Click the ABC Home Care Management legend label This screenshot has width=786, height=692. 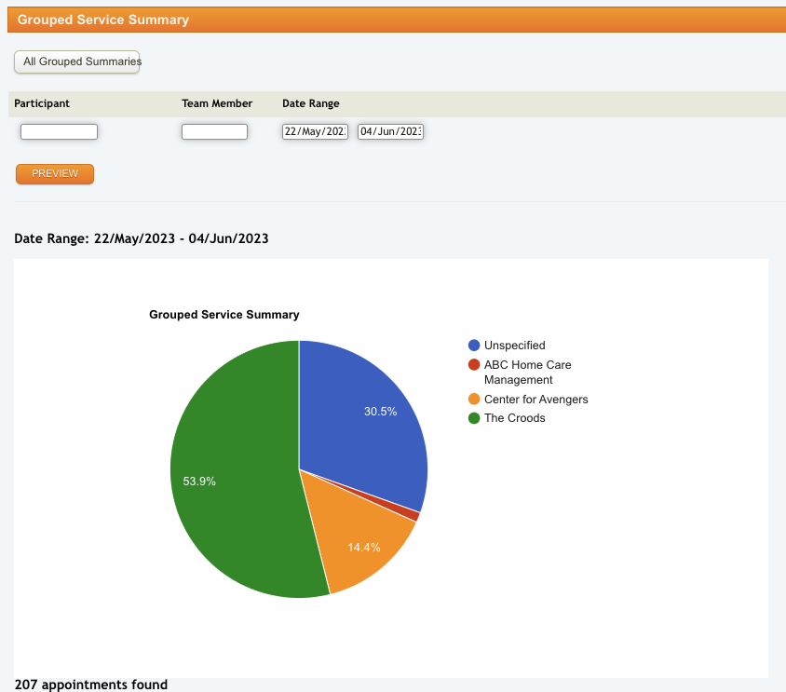[527, 372]
